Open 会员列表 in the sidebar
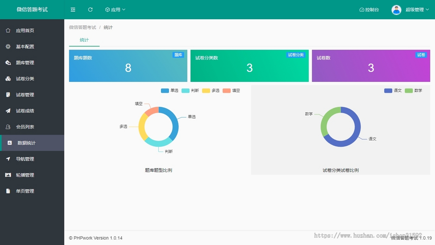The height and width of the screenshot is (245, 435). (x=32, y=127)
